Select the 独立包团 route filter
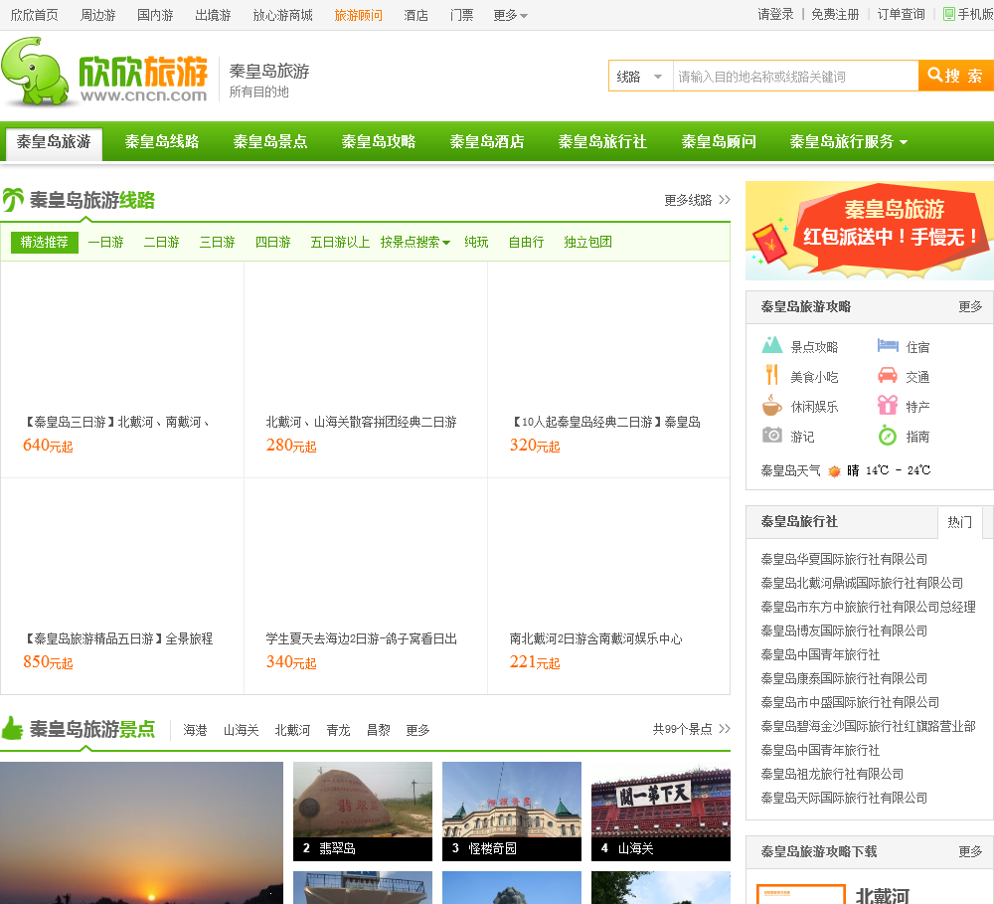Screen dimensions: 994x904 [x=588, y=242]
